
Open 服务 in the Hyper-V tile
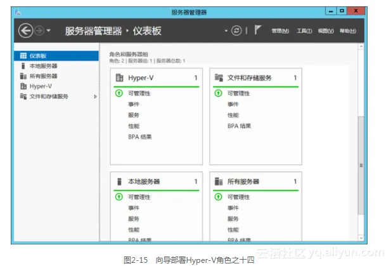click(x=134, y=115)
